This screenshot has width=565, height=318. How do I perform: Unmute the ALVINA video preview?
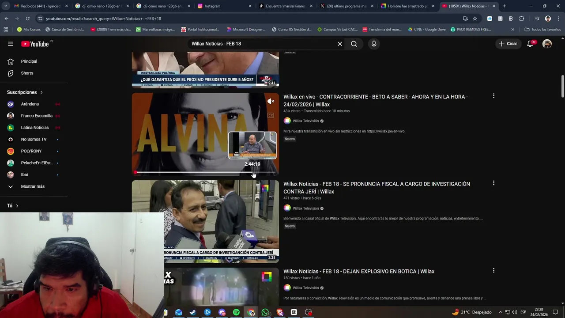click(x=271, y=102)
